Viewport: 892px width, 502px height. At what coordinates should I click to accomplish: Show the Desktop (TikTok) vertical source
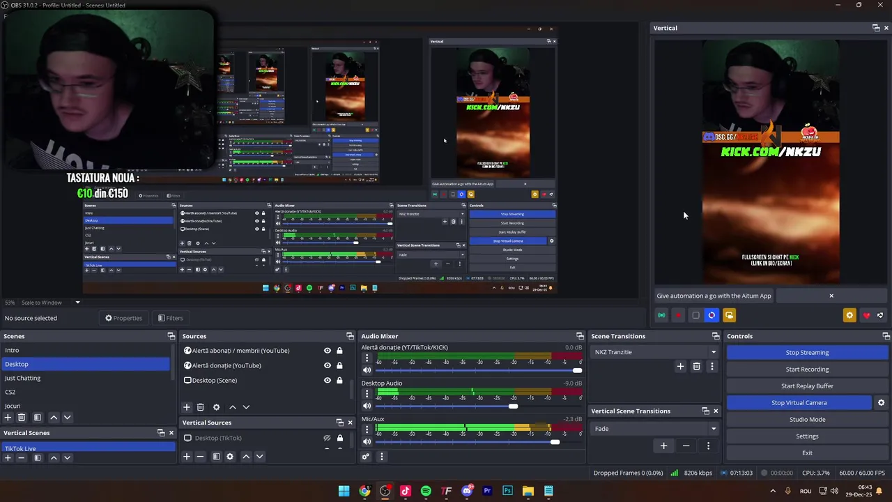pyautogui.click(x=327, y=438)
